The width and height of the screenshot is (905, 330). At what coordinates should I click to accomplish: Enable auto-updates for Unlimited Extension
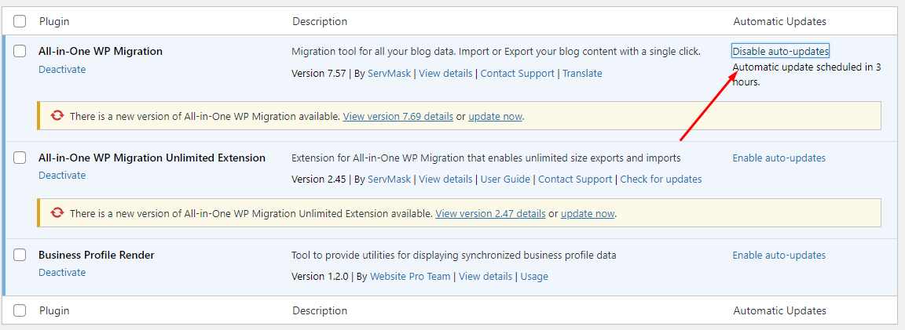(x=779, y=158)
